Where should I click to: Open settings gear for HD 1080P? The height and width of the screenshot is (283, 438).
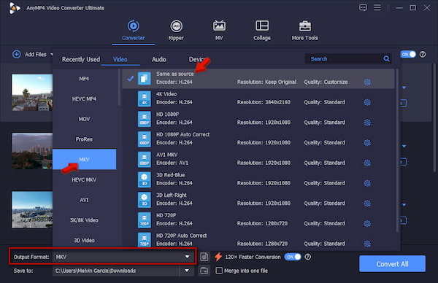(367, 123)
